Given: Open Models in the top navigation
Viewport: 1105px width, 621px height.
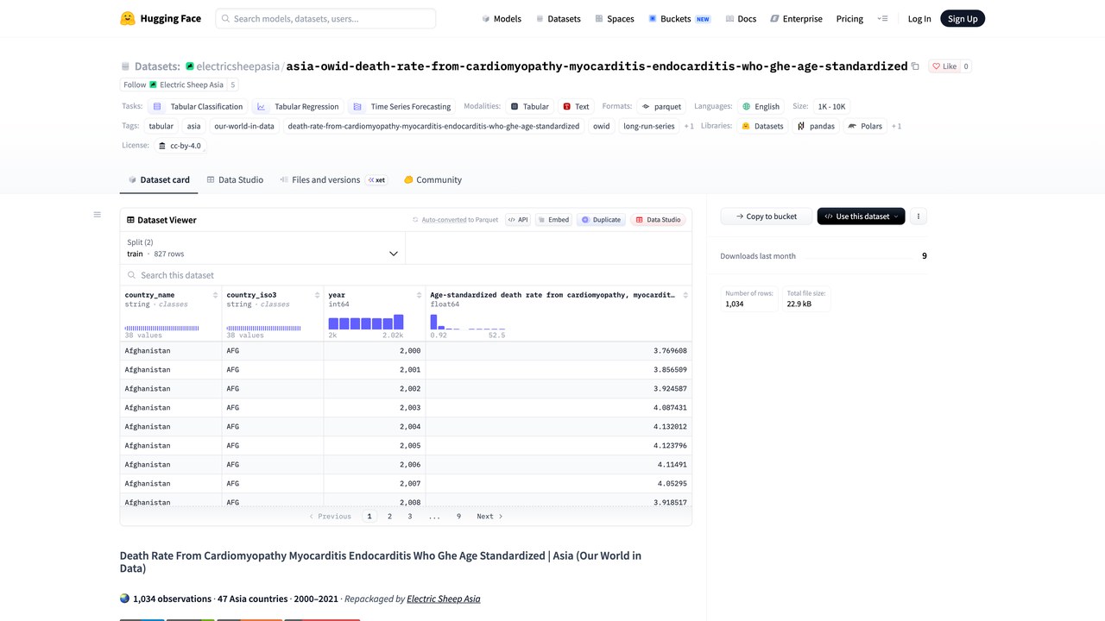Looking at the screenshot, I should click(502, 18).
